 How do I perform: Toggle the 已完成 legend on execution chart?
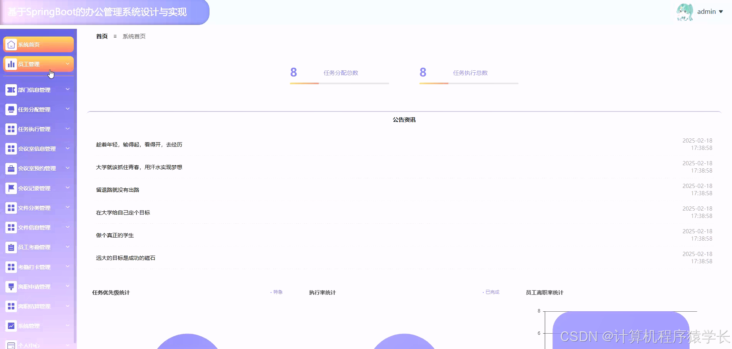491,292
